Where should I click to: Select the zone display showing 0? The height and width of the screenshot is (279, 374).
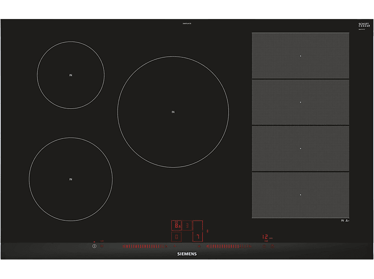tap(176, 236)
